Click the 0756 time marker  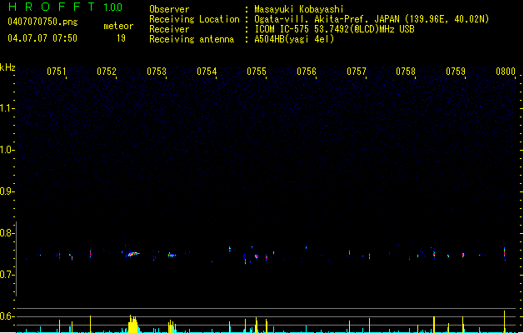coord(307,72)
